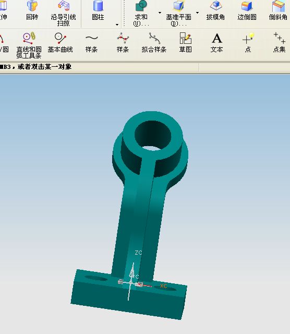Create a 圆柱 cylinder feature
290x334 pixels.
(98, 10)
